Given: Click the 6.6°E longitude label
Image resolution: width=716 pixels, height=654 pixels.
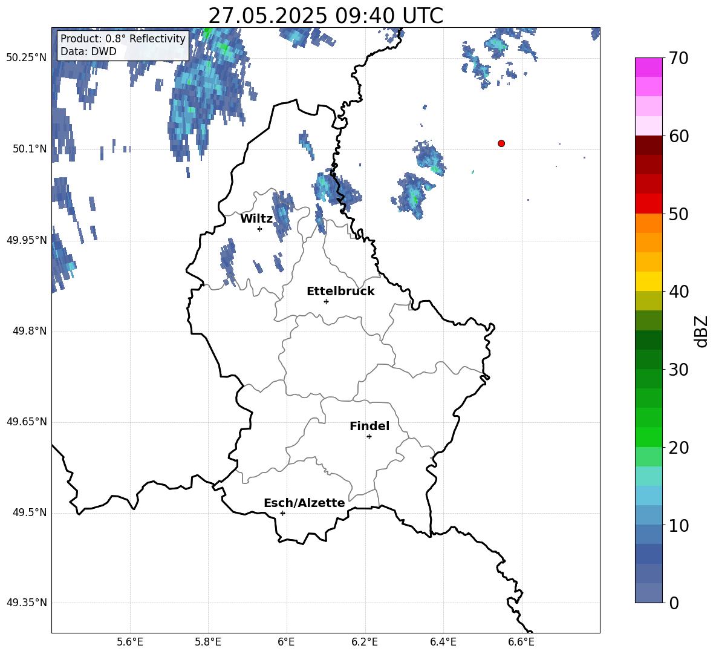Looking at the screenshot, I should (521, 642).
